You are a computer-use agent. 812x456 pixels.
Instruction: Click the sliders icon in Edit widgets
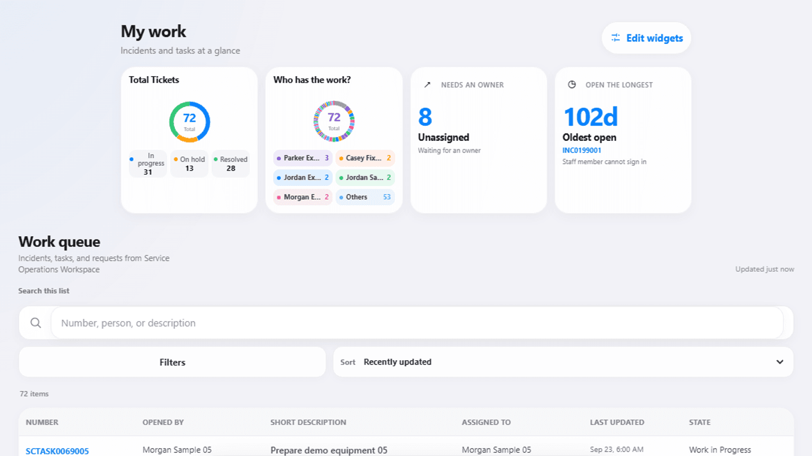point(616,38)
